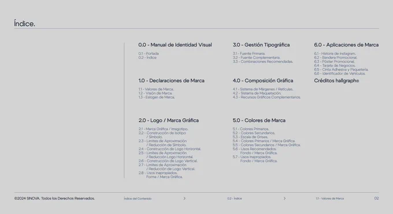Click the chevron after Índice del Contenido
This screenshot has height=214, width=393.
(x=184, y=198)
